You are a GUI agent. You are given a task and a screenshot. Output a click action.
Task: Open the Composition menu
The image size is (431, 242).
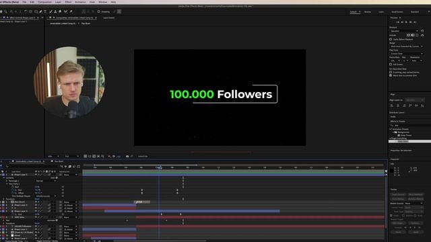[44, 2]
